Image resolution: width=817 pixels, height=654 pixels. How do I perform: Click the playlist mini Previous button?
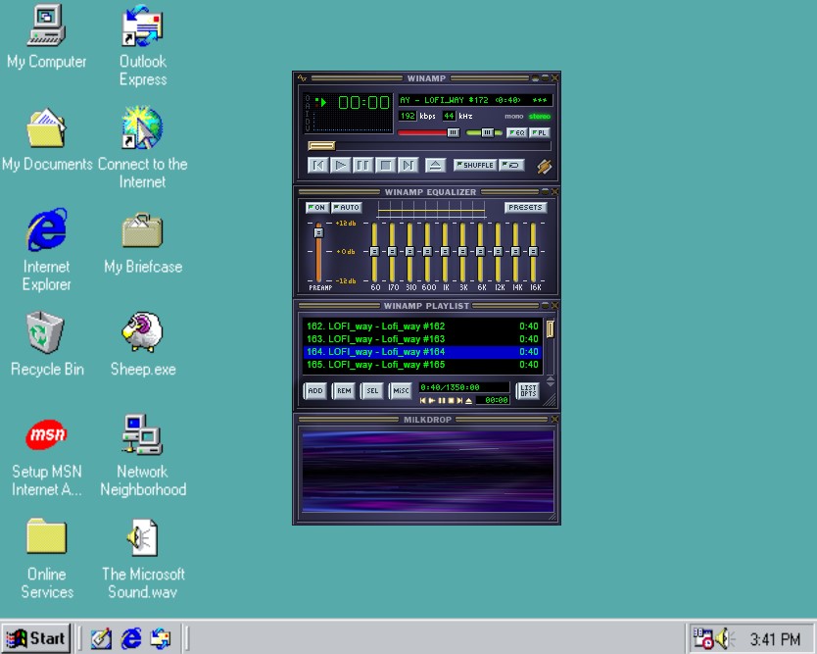423,400
